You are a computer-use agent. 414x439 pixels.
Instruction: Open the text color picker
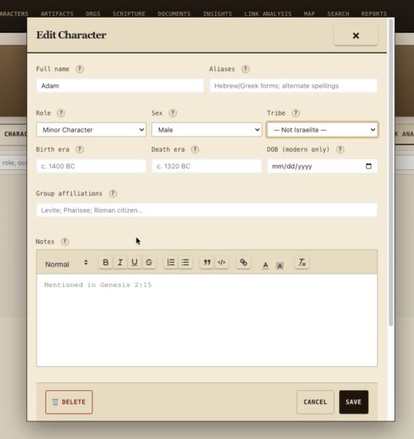pos(266,265)
